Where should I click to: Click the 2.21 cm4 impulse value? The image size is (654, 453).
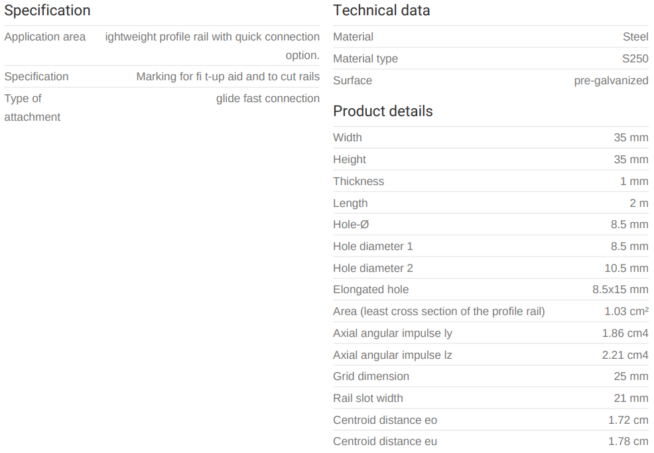pyautogui.click(x=625, y=356)
